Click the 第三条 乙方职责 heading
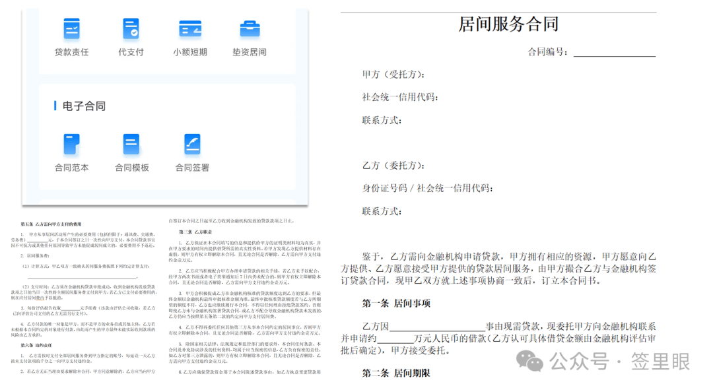713x390 pixels. point(195,232)
